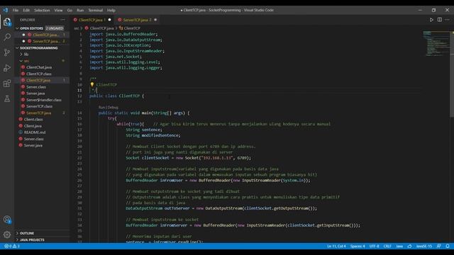The image size is (454, 255).
Task: Open the Testing flask view
Action: pyautogui.click(x=7, y=99)
